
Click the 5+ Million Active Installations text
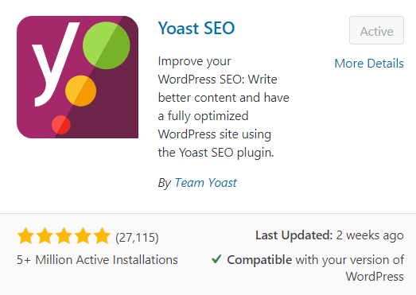click(x=97, y=260)
